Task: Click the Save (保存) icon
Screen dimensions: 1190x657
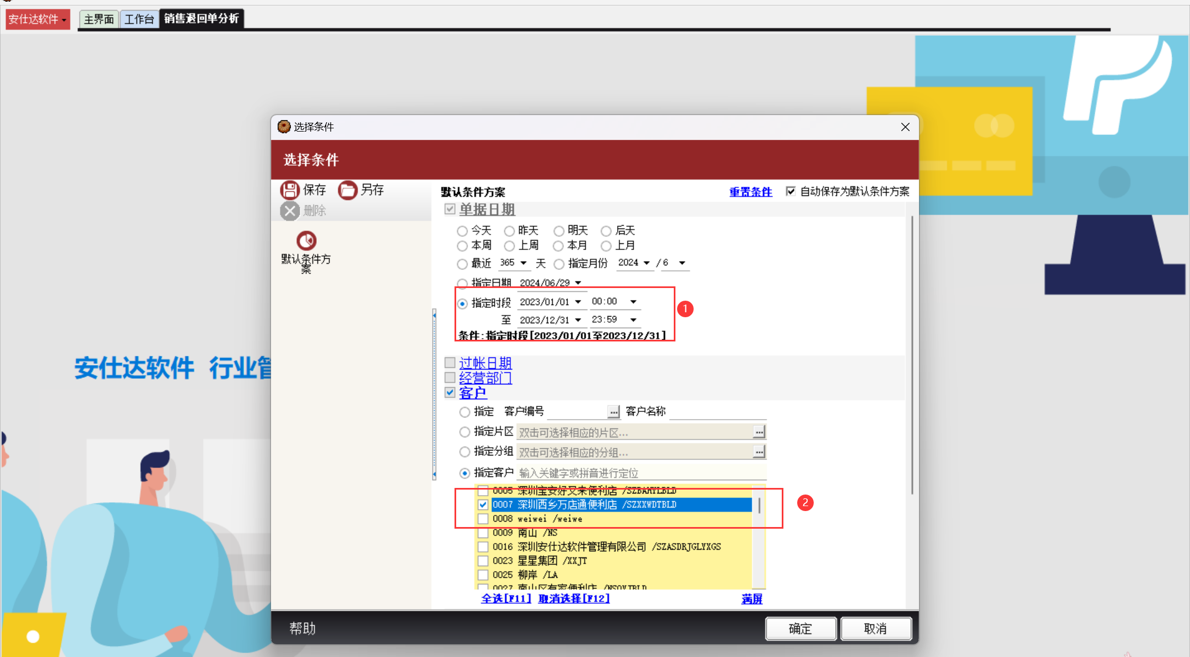Action: tap(290, 190)
